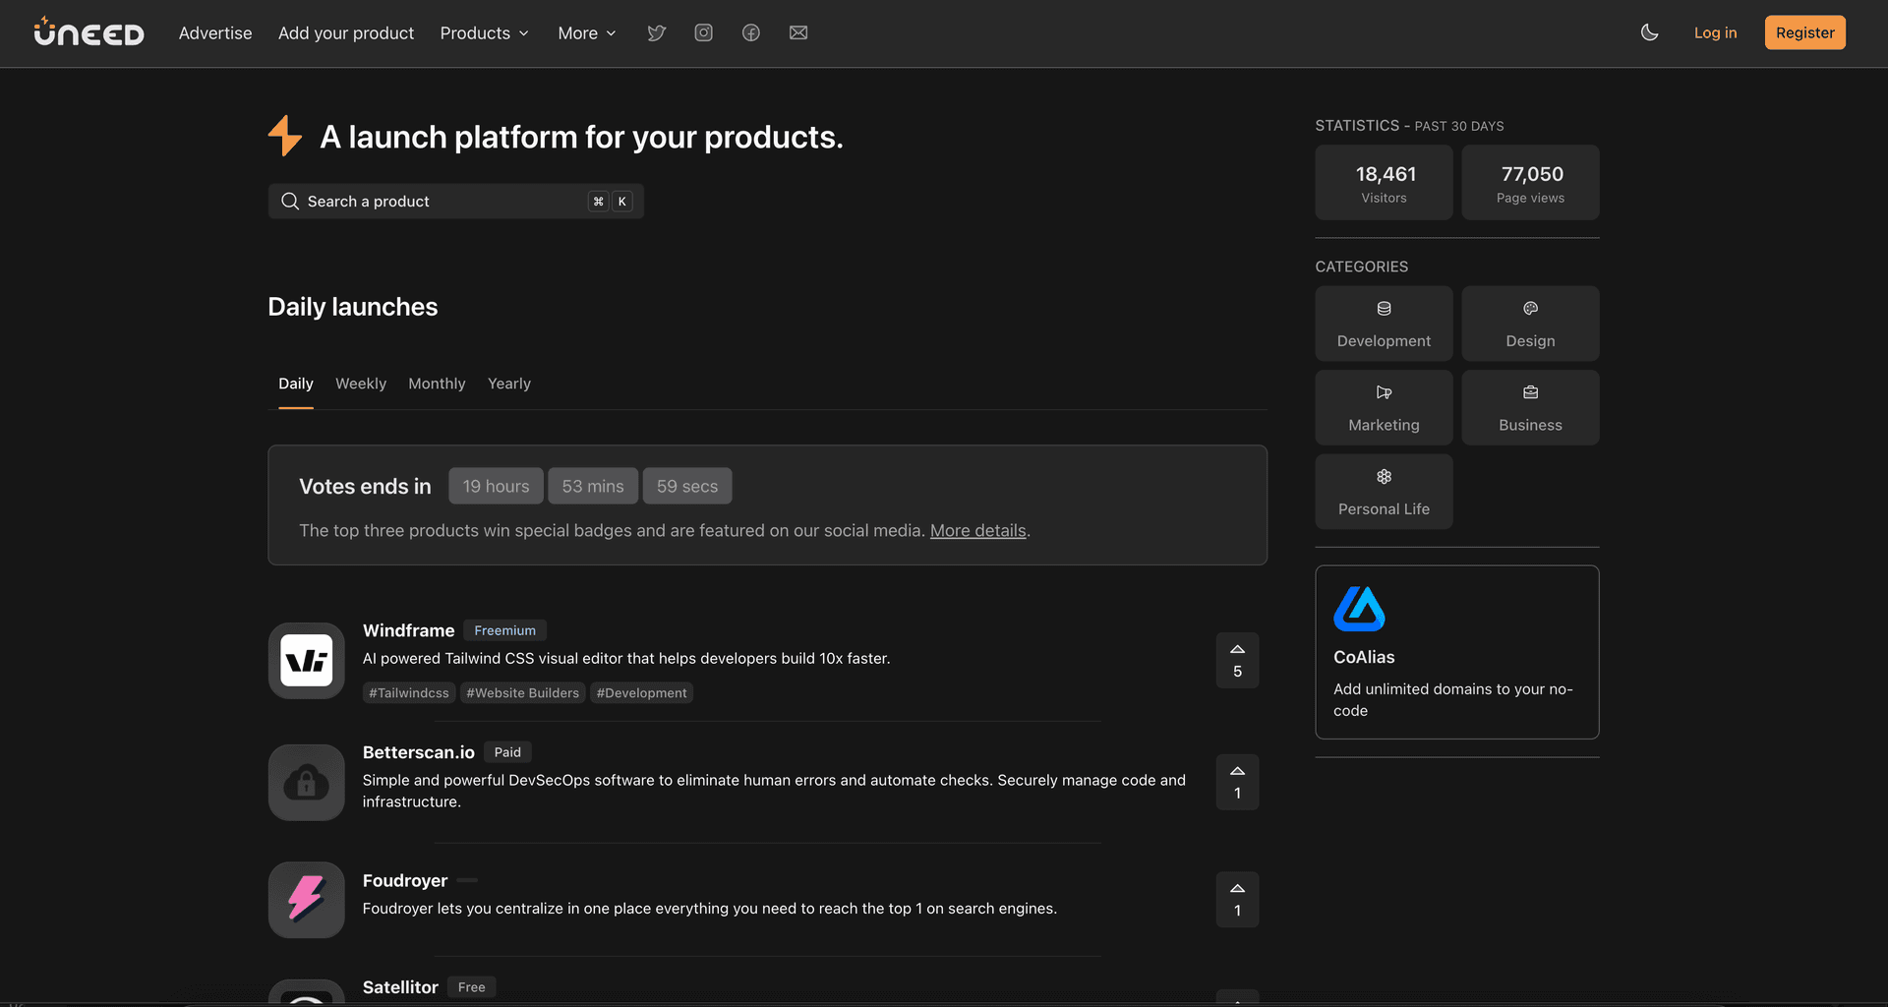
Task: Click the Freemium badge on Windframe
Action: point(504,630)
